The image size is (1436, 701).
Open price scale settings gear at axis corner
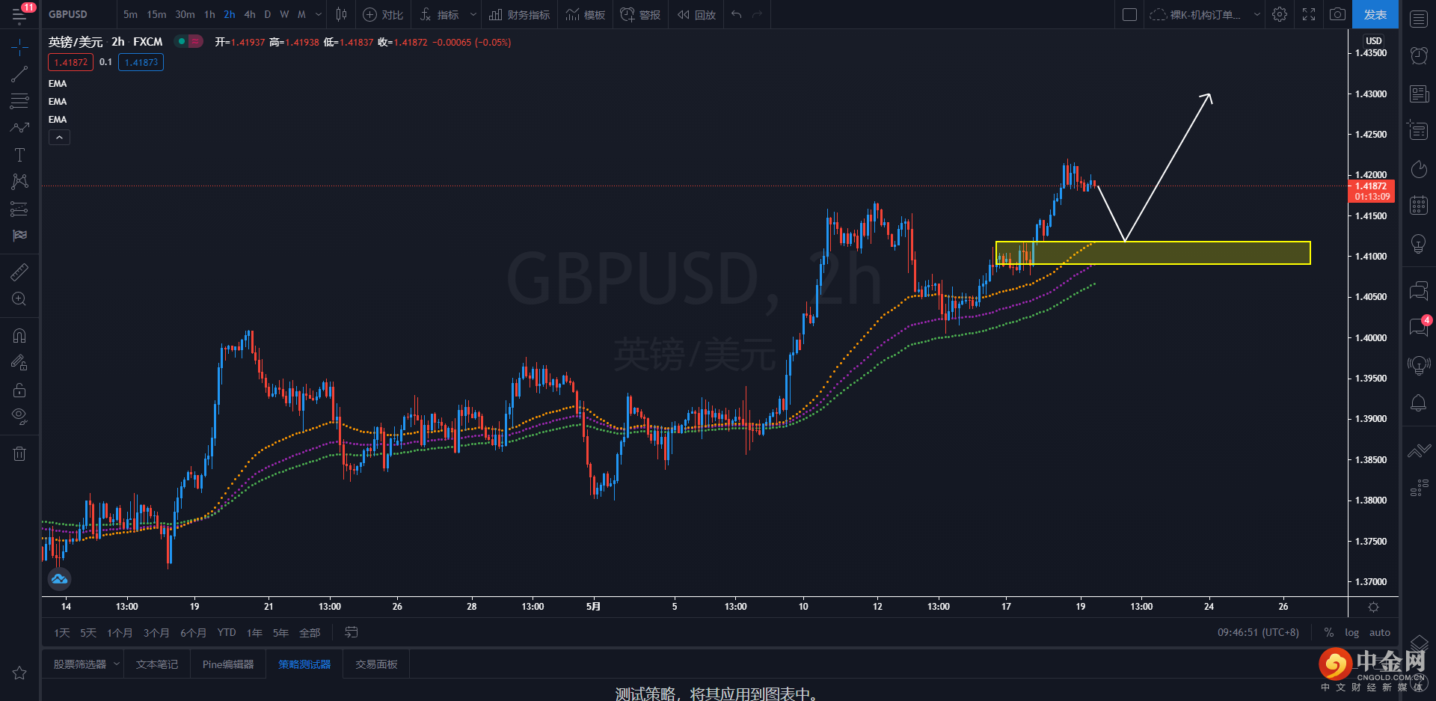(x=1373, y=607)
